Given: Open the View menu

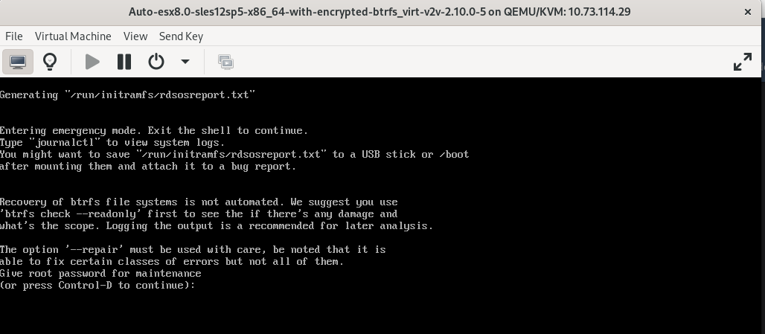Looking at the screenshot, I should [135, 36].
